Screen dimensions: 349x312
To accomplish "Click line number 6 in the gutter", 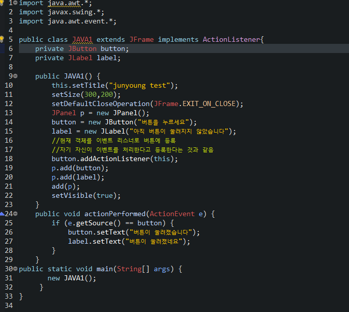I will (10, 48).
